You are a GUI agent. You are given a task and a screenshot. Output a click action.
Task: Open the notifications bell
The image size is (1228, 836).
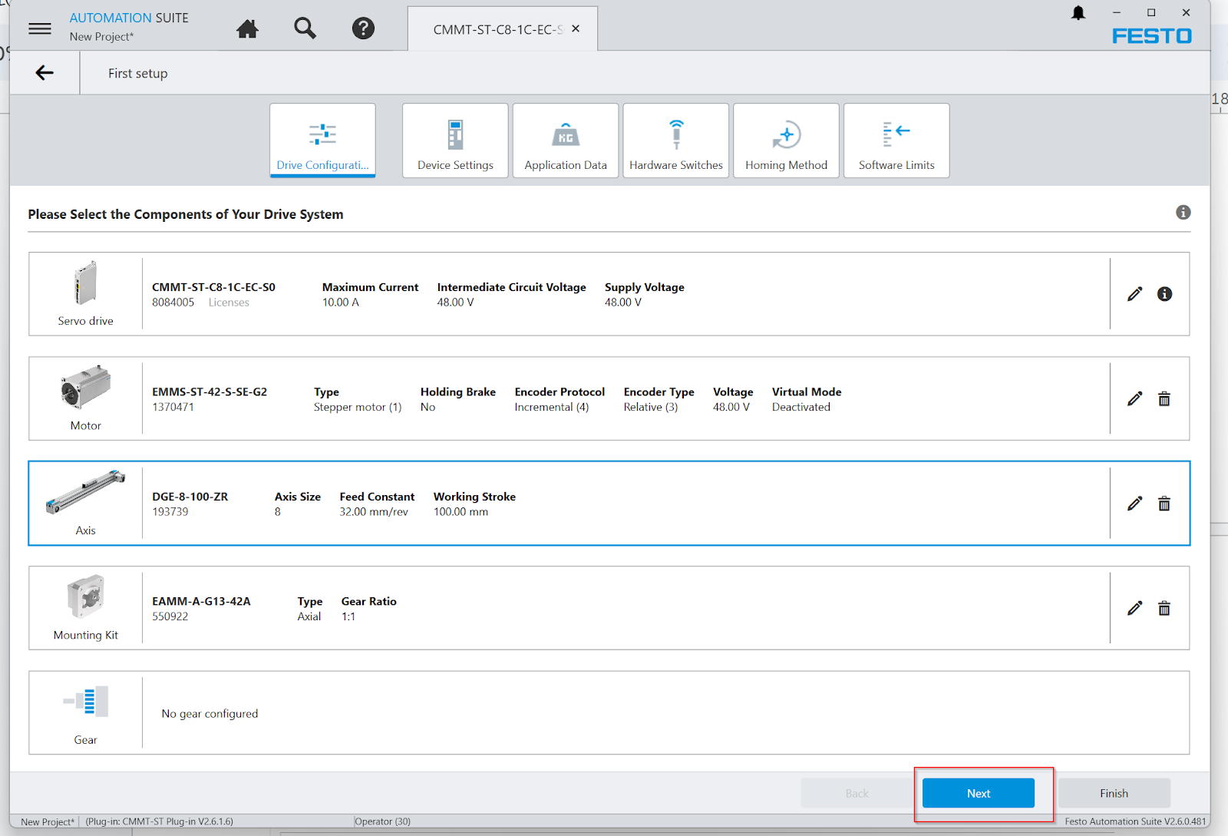pos(1078,13)
